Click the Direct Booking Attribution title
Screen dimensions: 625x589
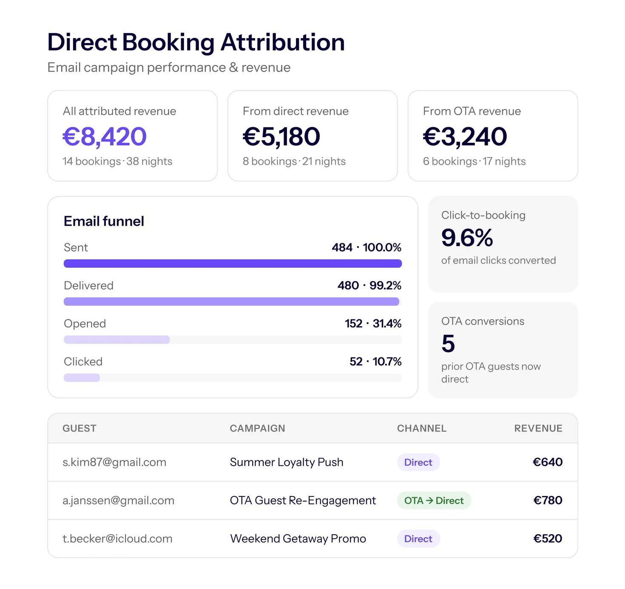(196, 42)
